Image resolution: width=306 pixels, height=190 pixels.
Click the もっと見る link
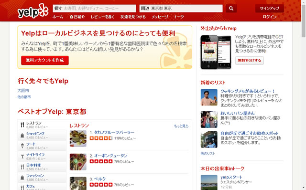coord(181,126)
